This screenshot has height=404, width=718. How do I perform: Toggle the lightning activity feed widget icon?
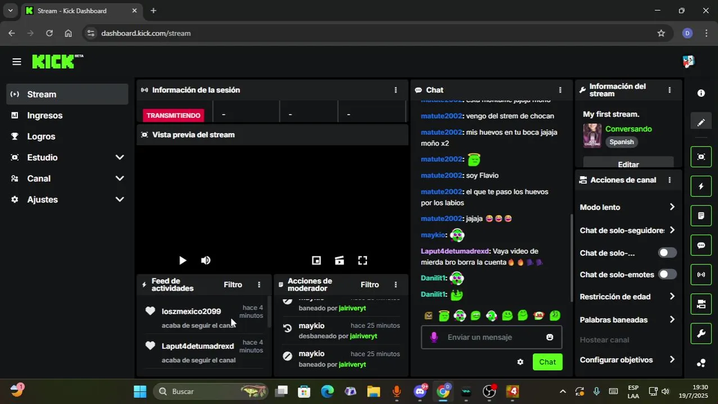pyautogui.click(x=701, y=186)
